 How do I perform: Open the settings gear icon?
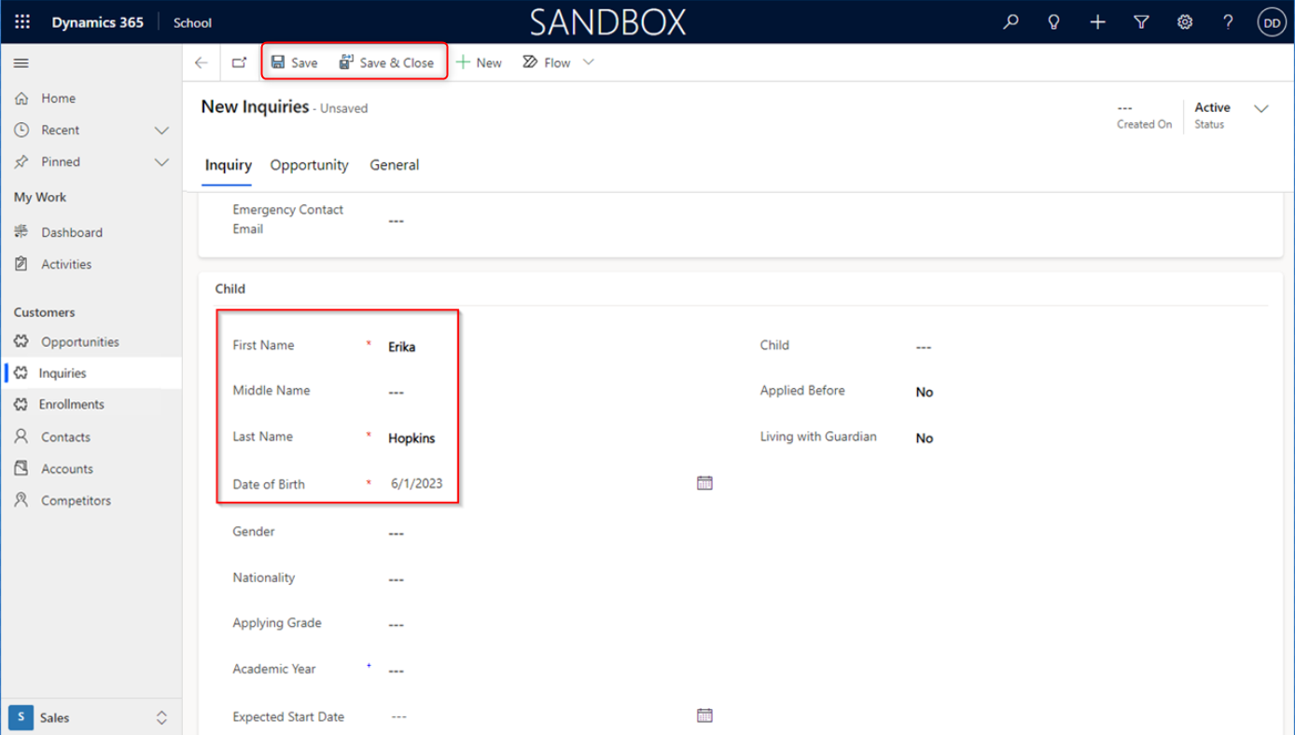[x=1184, y=22]
